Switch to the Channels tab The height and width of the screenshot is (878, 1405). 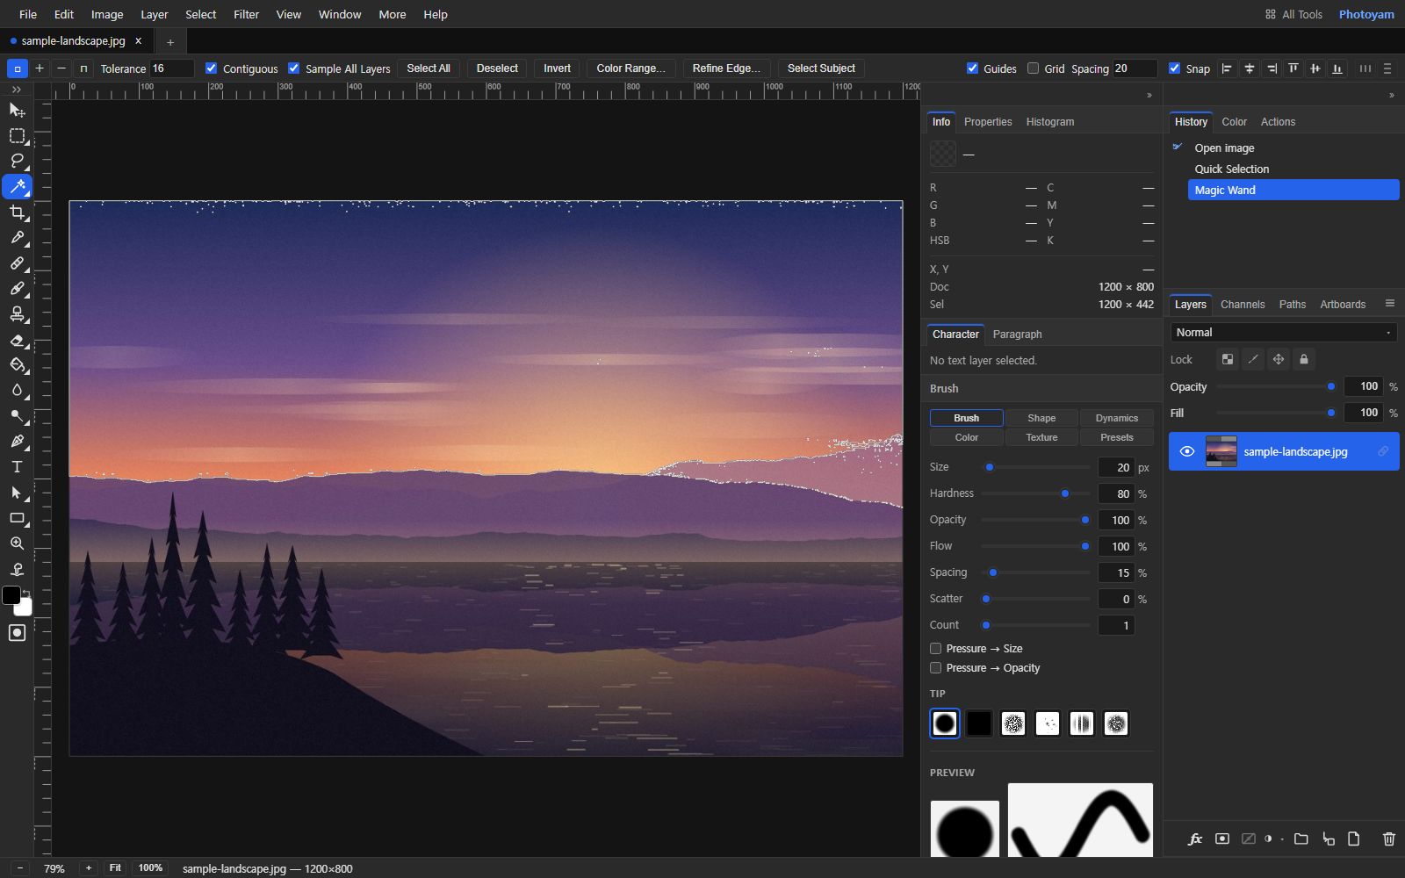[x=1242, y=304]
